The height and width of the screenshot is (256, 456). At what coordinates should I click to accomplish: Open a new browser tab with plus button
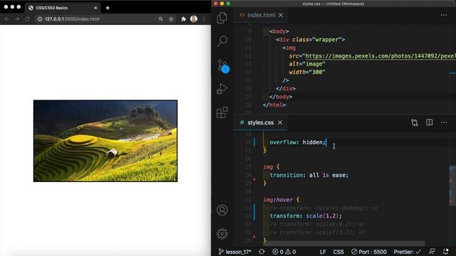108,8
